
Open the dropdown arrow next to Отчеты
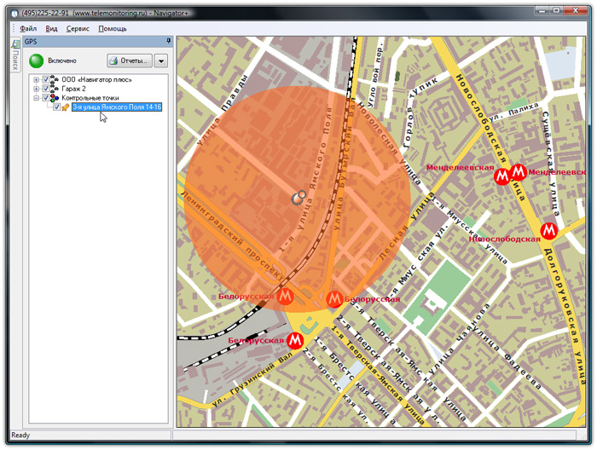160,61
